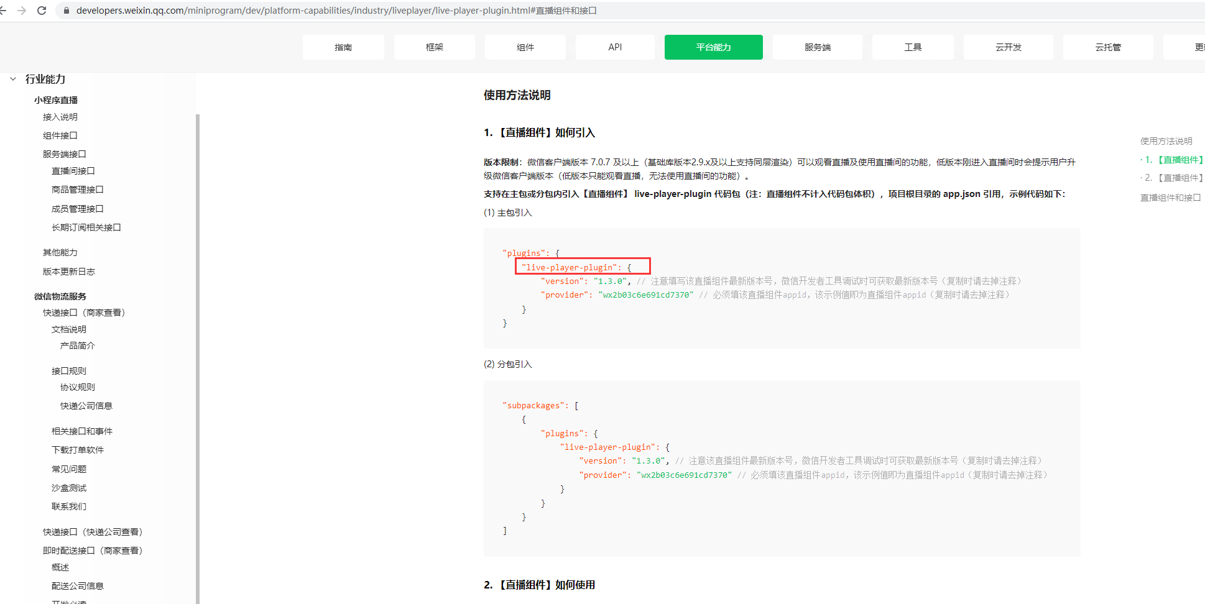The width and height of the screenshot is (1205, 604).
Task: Jump to 使用方法说明 in page outline
Action: click(x=1166, y=141)
